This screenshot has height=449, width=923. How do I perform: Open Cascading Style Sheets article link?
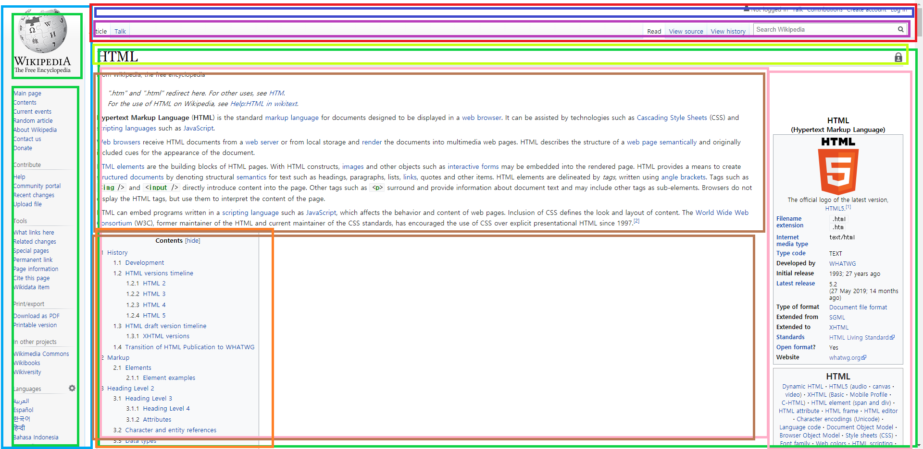pyautogui.click(x=672, y=118)
